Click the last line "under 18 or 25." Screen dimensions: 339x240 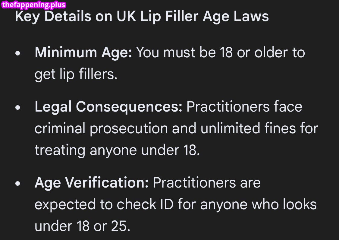(x=83, y=226)
